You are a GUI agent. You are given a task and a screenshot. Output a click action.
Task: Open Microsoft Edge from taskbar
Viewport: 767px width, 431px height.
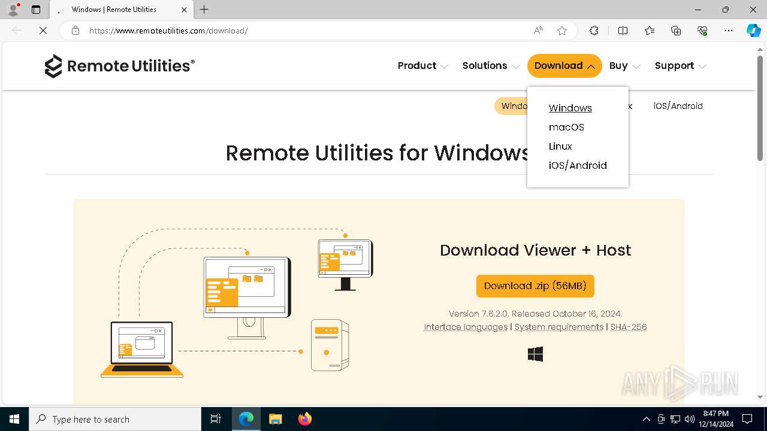click(x=246, y=419)
